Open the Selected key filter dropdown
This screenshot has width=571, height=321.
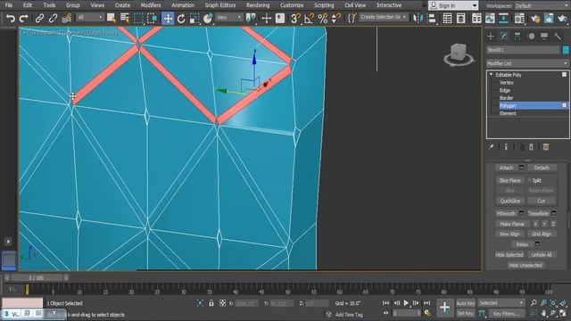501,303
